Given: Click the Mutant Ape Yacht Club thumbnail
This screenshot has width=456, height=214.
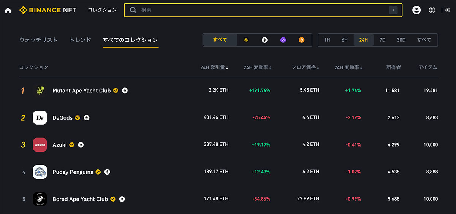Looking at the screenshot, I should tap(40, 91).
